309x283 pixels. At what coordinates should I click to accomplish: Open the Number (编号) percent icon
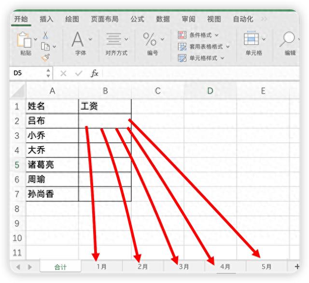150,39
